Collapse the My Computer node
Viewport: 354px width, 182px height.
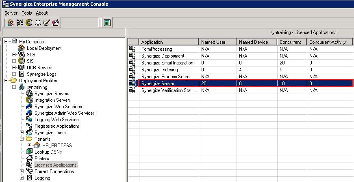[7, 41]
